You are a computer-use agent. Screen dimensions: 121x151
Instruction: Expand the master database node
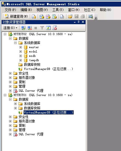(20, 47)
